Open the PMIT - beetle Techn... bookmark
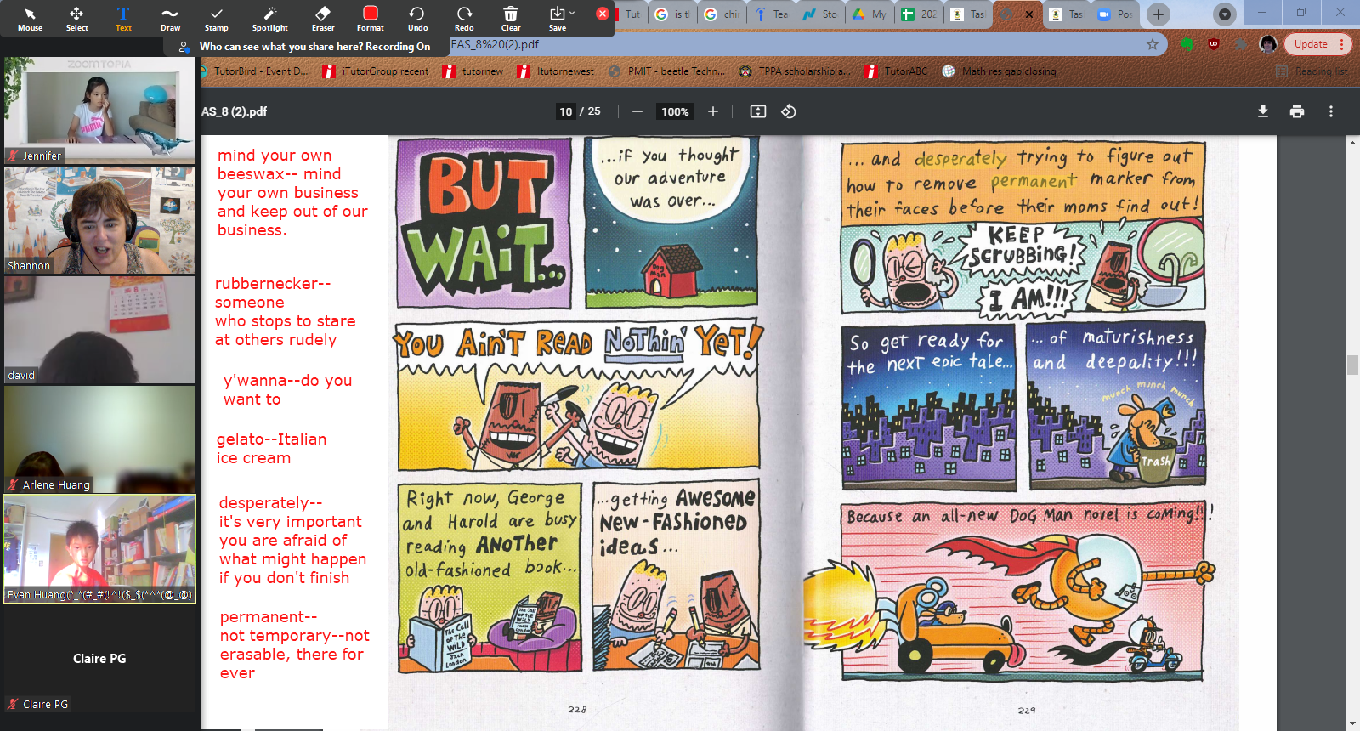Image resolution: width=1360 pixels, height=731 pixels. click(667, 71)
